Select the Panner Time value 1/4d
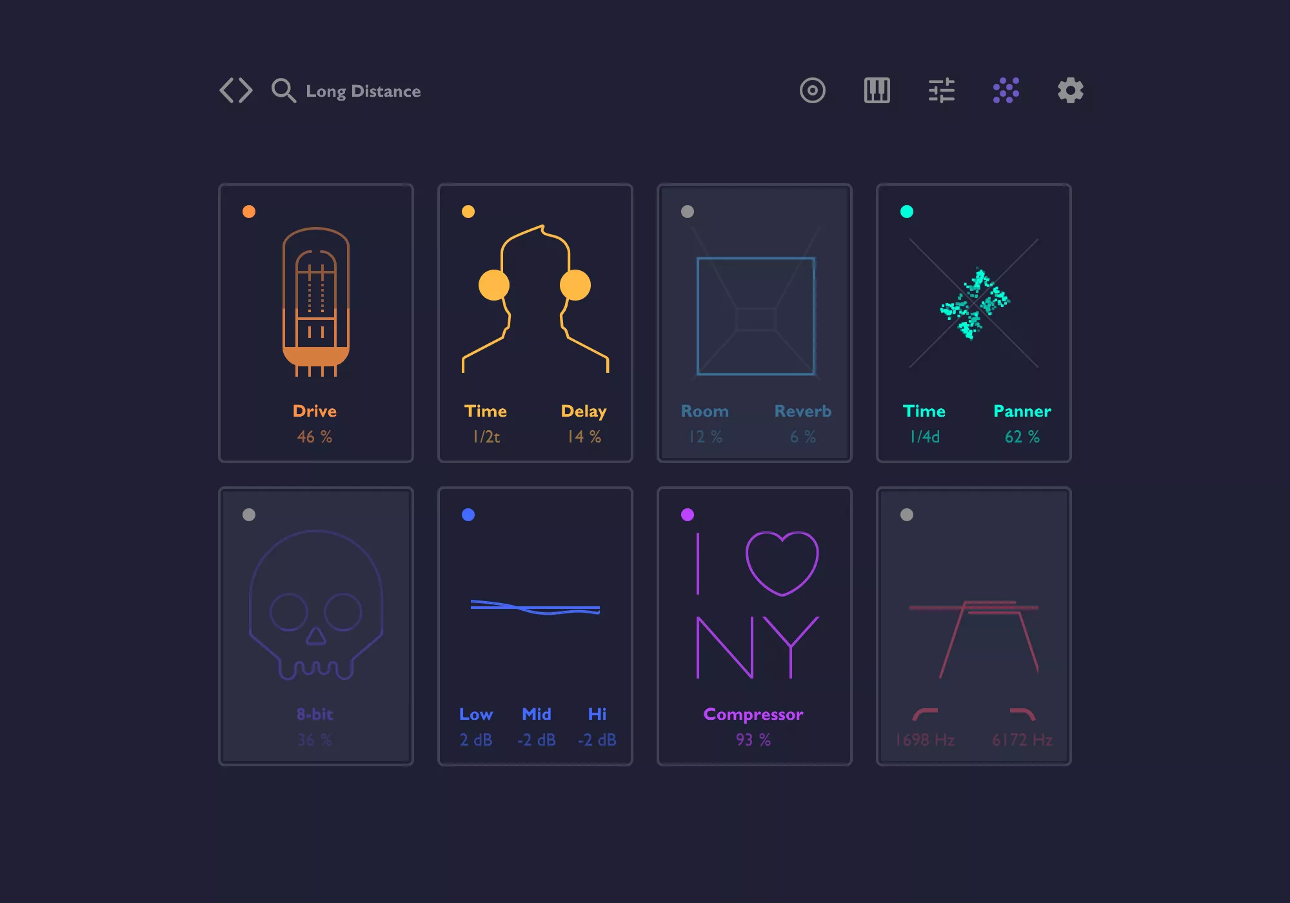 (924, 437)
